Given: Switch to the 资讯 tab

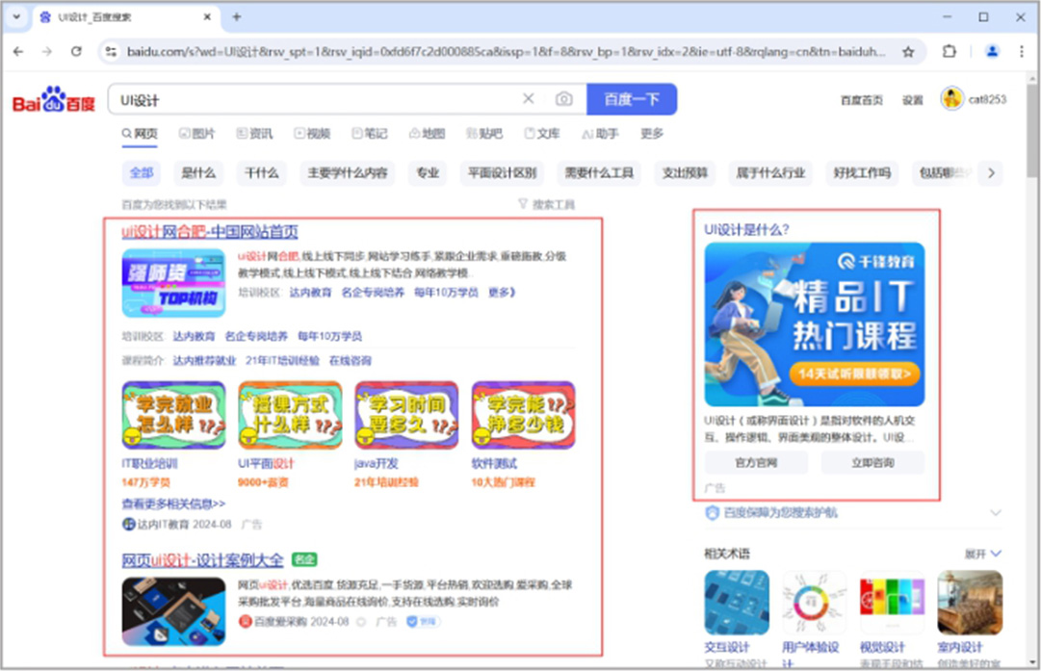Looking at the screenshot, I should click(255, 134).
